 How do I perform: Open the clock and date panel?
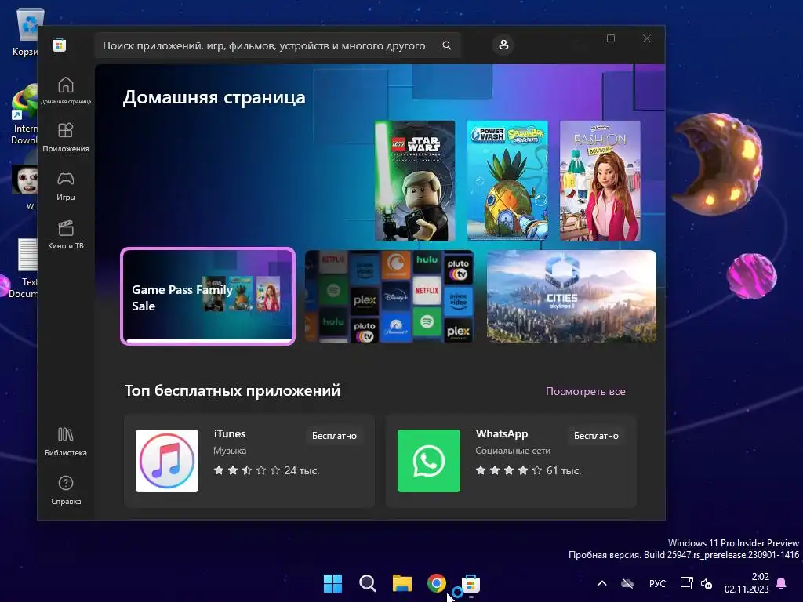747,583
